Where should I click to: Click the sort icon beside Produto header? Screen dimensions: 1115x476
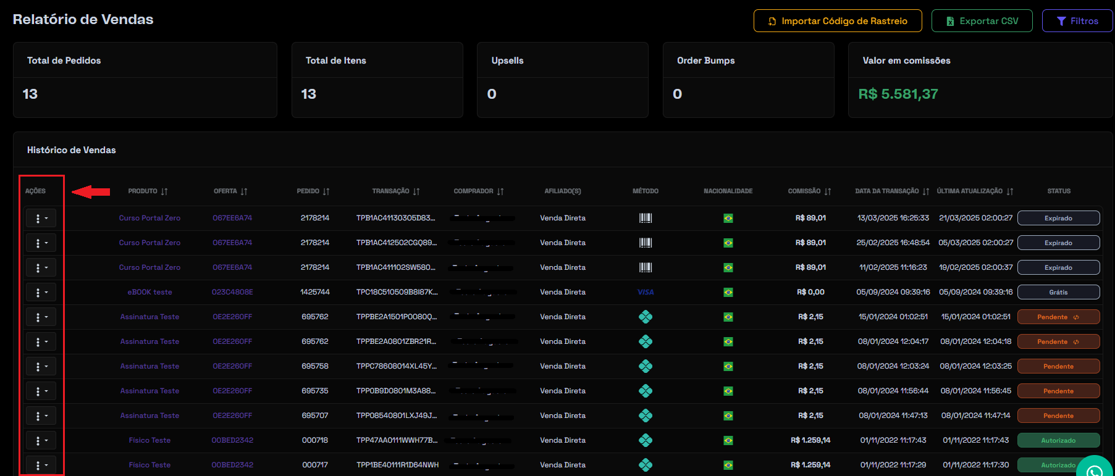(x=164, y=191)
